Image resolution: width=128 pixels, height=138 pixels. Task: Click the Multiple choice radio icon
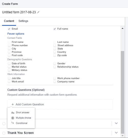[x=13, y=118]
